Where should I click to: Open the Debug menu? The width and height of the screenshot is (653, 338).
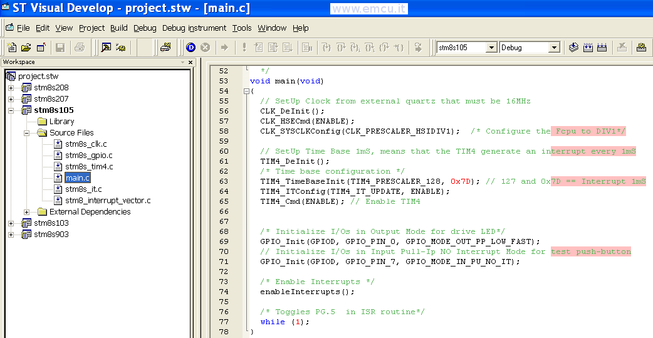point(145,28)
